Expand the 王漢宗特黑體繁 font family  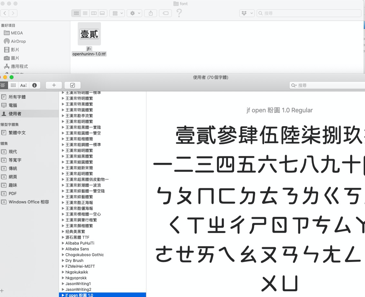point(63,104)
